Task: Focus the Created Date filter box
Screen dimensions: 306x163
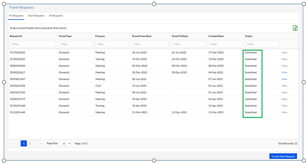Action: (225, 44)
